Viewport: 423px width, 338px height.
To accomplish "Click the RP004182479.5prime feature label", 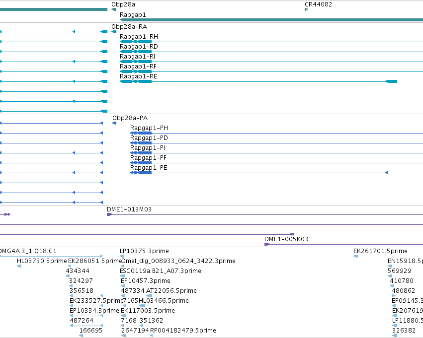I will click(183, 331).
